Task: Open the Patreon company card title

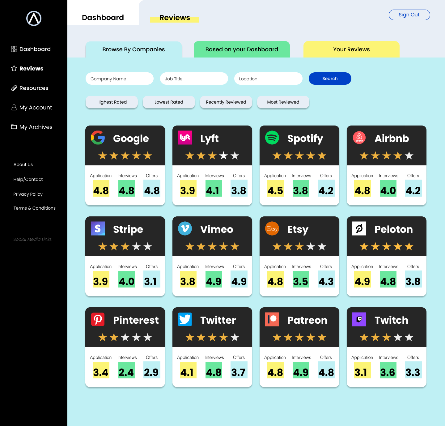Action: 307,320
